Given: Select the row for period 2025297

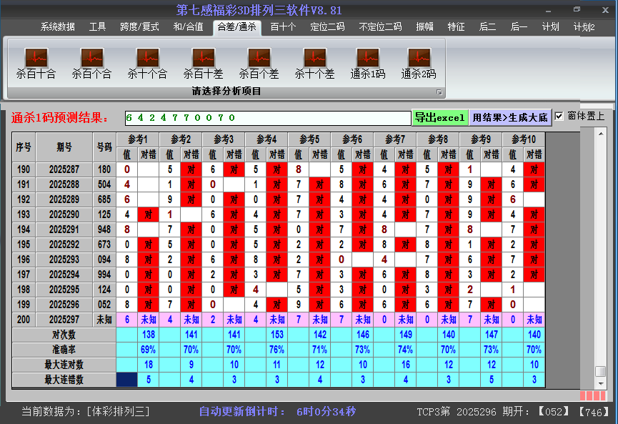Looking at the screenshot, I should [x=64, y=320].
